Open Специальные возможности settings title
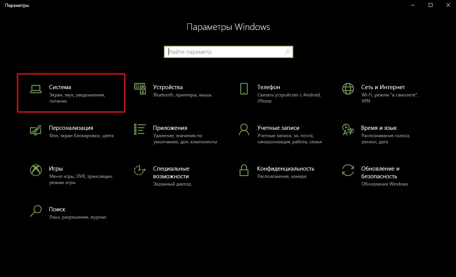The width and height of the screenshot is (456, 277). [171, 173]
